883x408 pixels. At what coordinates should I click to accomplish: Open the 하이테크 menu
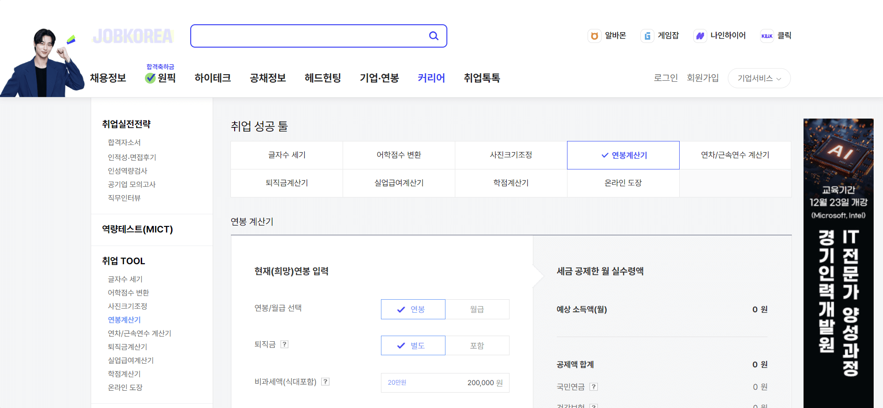213,78
